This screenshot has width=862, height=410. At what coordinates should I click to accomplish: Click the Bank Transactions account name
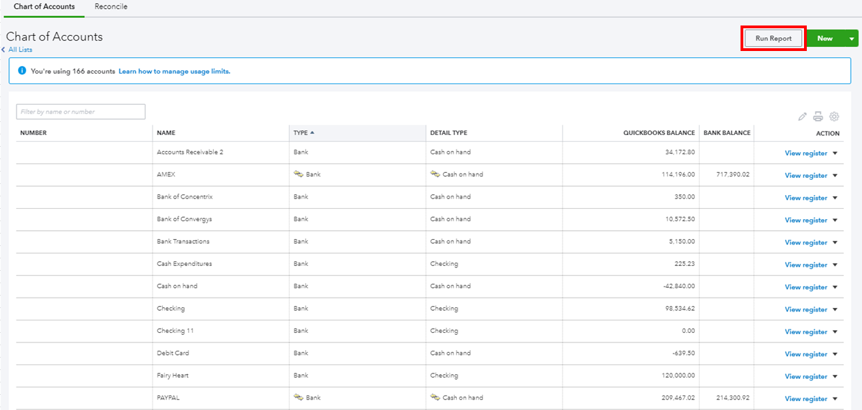(183, 241)
